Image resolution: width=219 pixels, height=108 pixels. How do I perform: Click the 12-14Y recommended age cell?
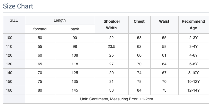click(x=194, y=91)
